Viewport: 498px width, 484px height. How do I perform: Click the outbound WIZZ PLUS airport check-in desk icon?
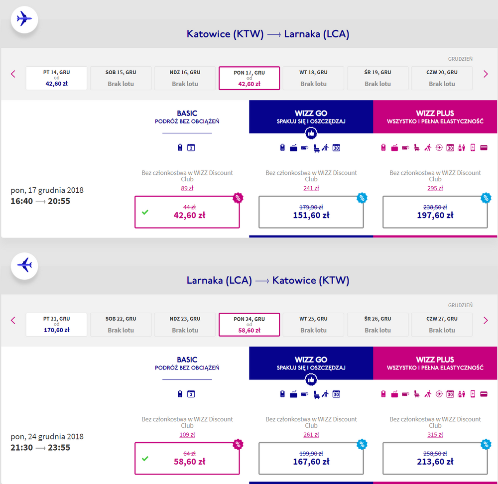(x=462, y=148)
